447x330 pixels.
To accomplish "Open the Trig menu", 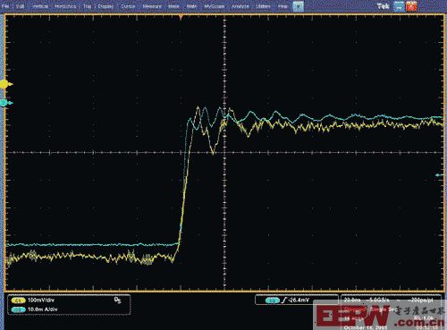I will tap(88, 6).
